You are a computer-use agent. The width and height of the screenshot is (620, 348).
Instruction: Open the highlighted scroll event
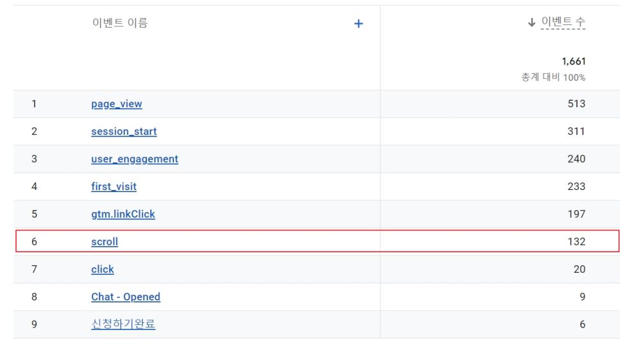[105, 241]
